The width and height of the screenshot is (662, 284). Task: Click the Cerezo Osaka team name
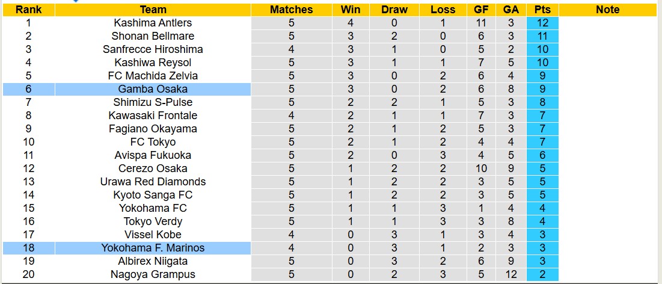click(x=153, y=168)
